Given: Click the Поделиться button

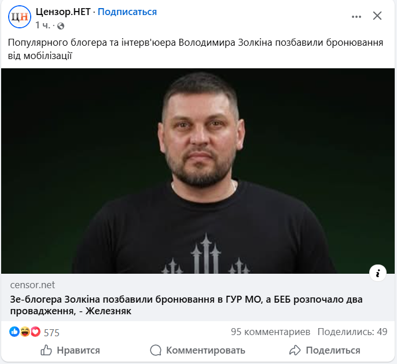Looking at the screenshot, I should tap(325, 350).
